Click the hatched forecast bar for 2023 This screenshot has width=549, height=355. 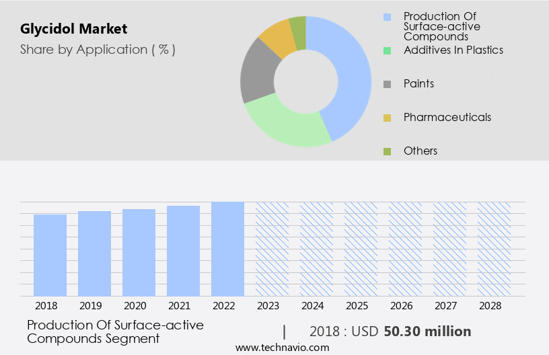coord(272,249)
